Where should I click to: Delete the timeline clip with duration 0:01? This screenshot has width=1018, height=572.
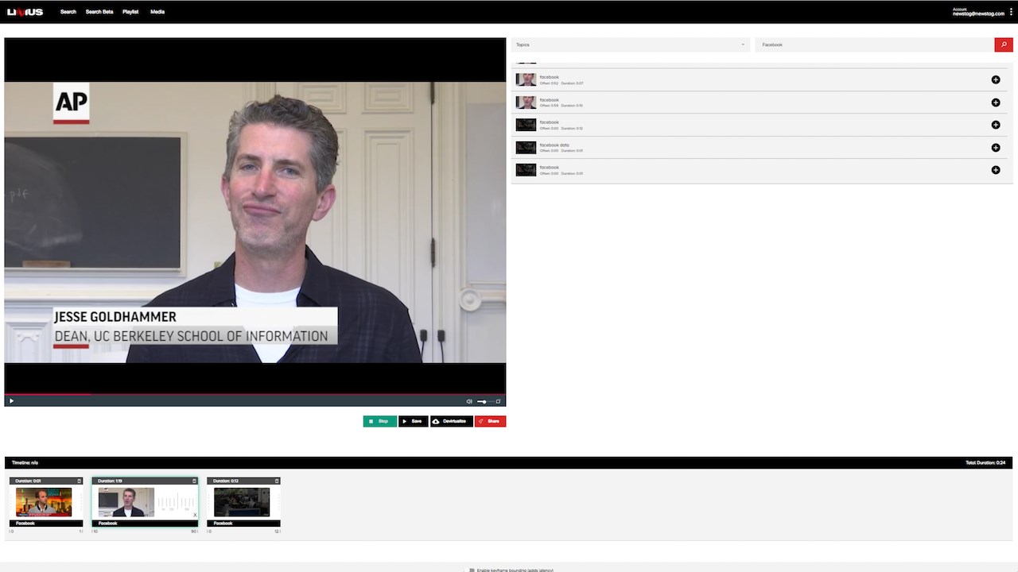[x=80, y=481]
